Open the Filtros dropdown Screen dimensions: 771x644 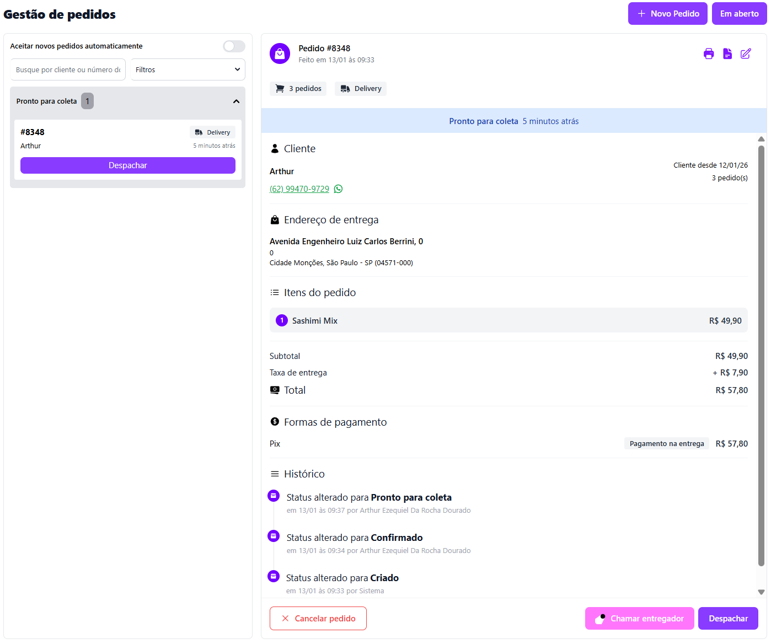tap(188, 70)
